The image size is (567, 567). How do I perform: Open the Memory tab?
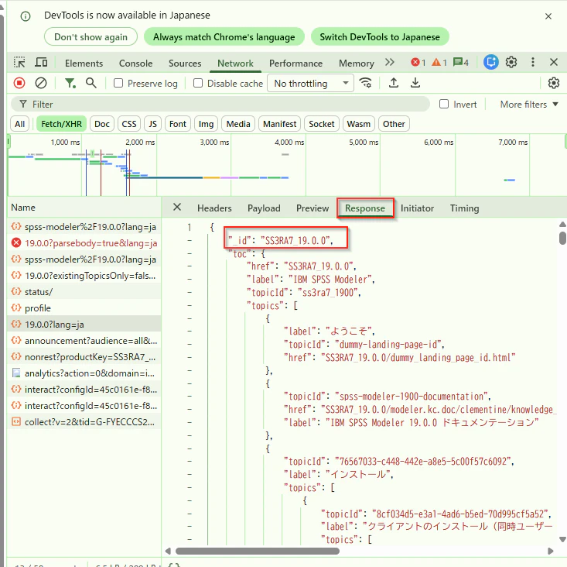click(x=356, y=64)
